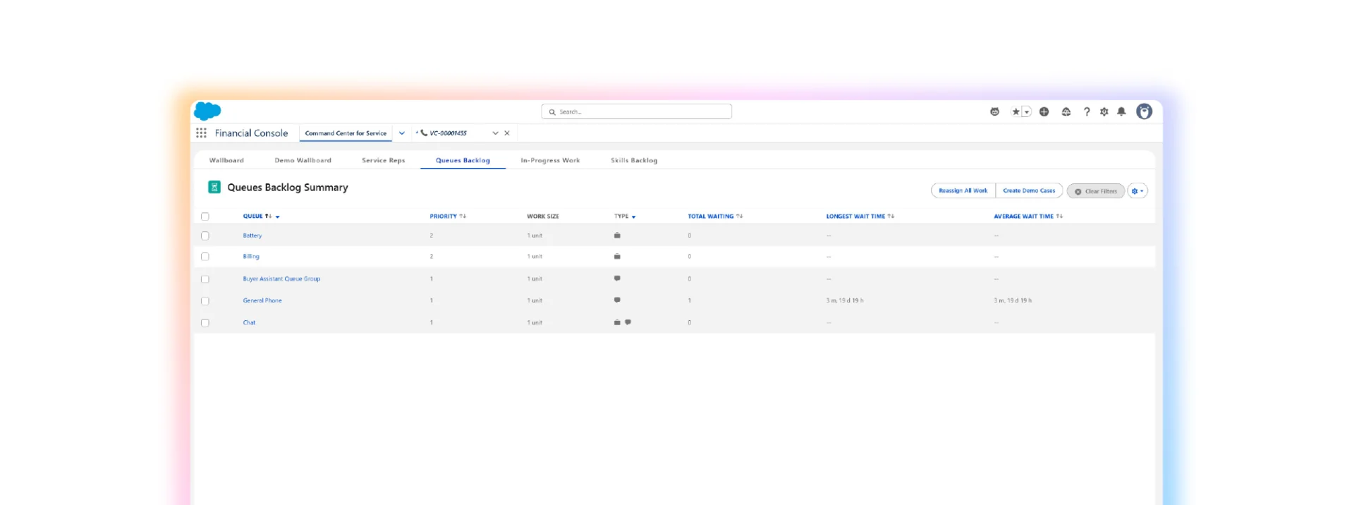The image size is (1354, 505).
Task: Switch to the Wallboard tab
Action: click(x=226, y=160)
